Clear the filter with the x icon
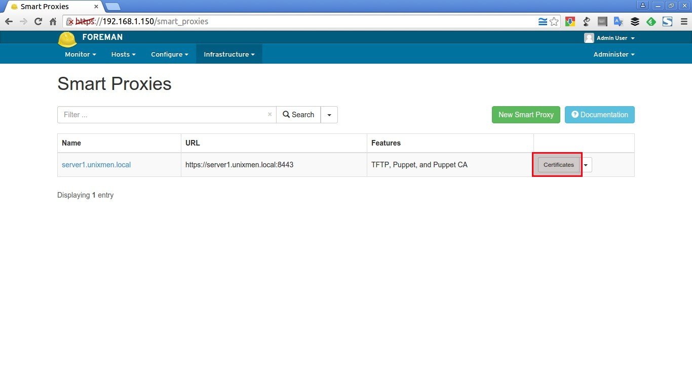The height and width of the screenshot is (376, 692). 270,115
